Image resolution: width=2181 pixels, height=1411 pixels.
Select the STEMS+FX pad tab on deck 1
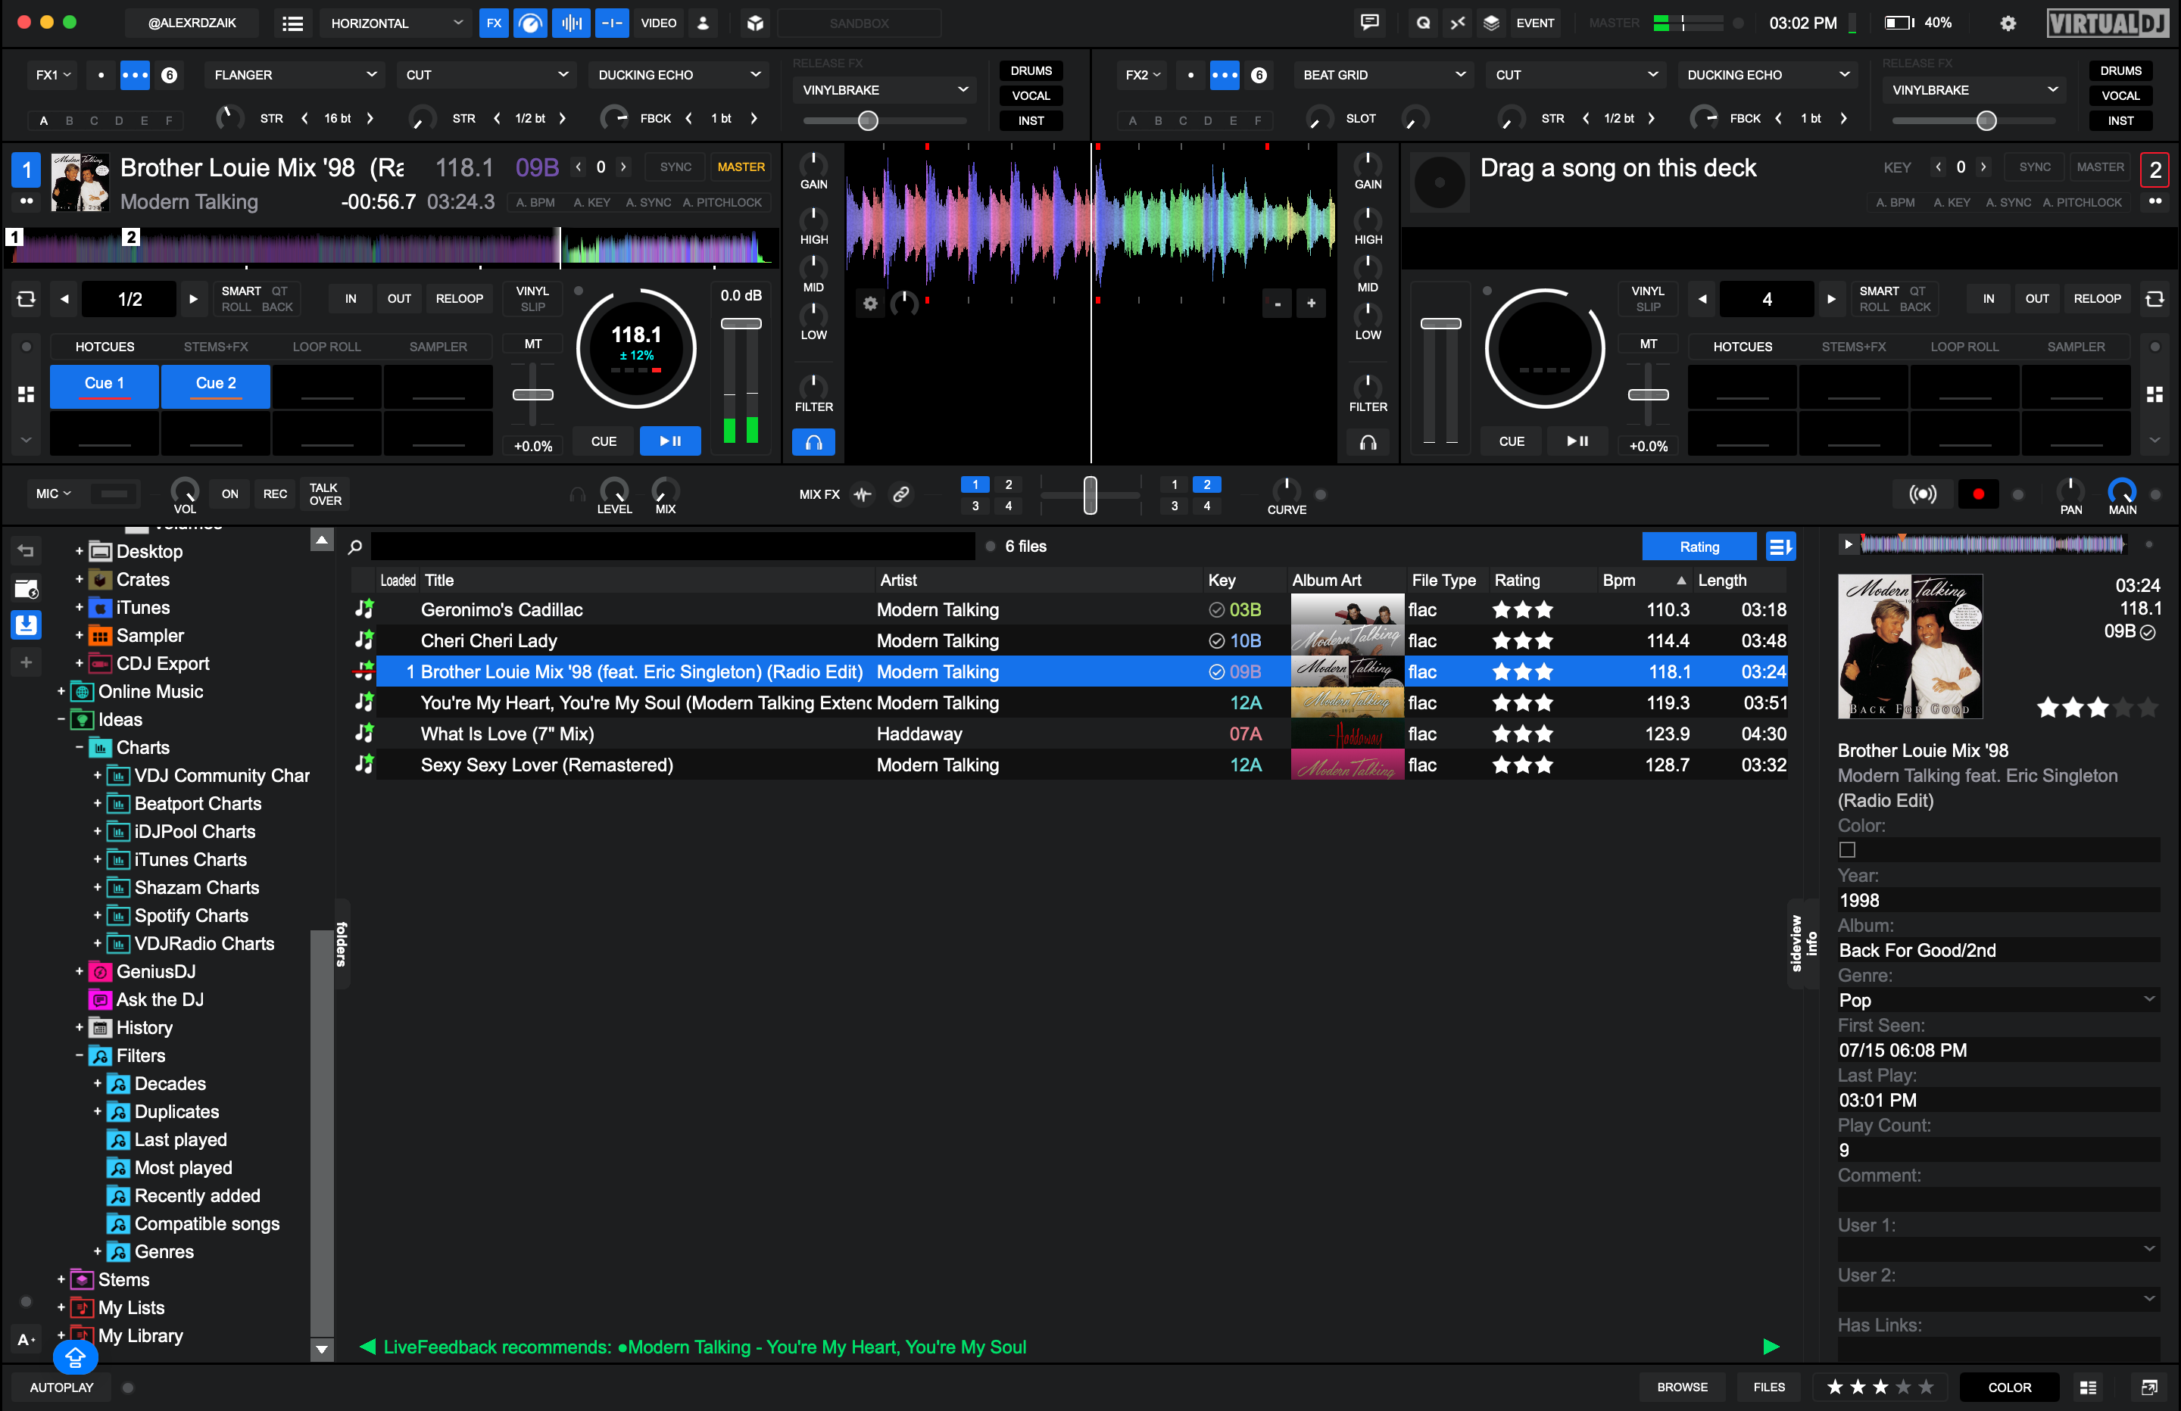[215, 347]
